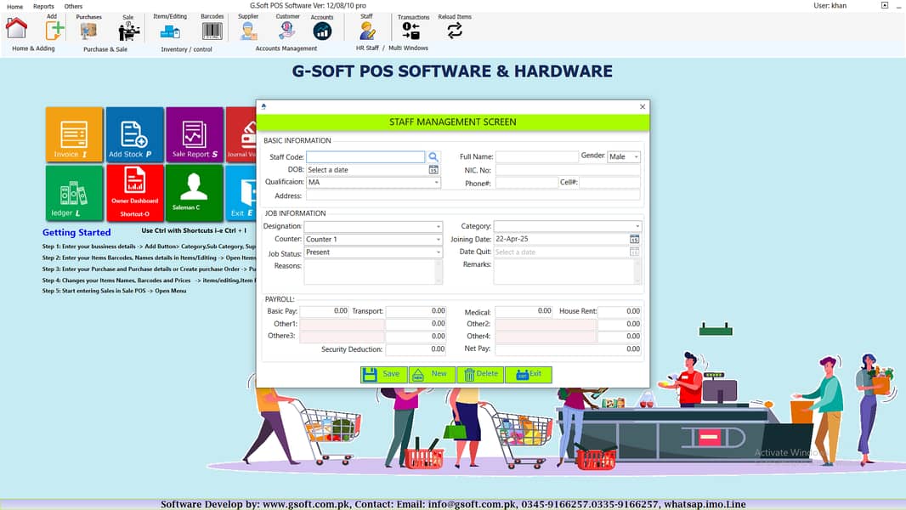906x510 pixels.
Task: Click the Security Deduction amount field
Action: click(x=416, y=349)
